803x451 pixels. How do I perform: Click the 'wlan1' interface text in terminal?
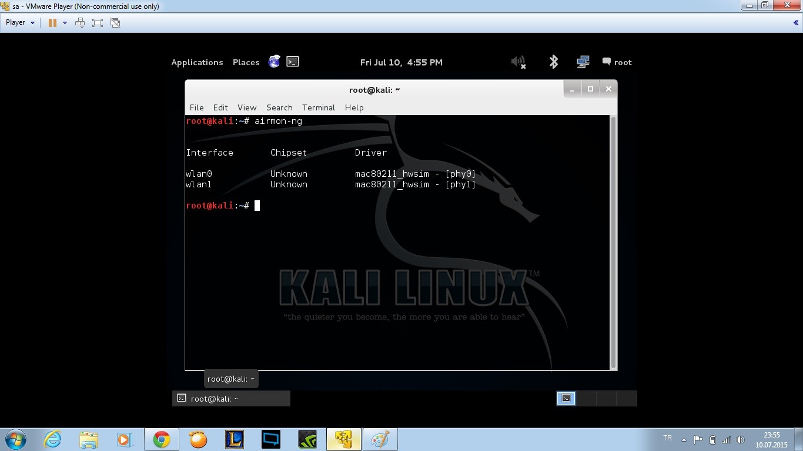(199, 184)
